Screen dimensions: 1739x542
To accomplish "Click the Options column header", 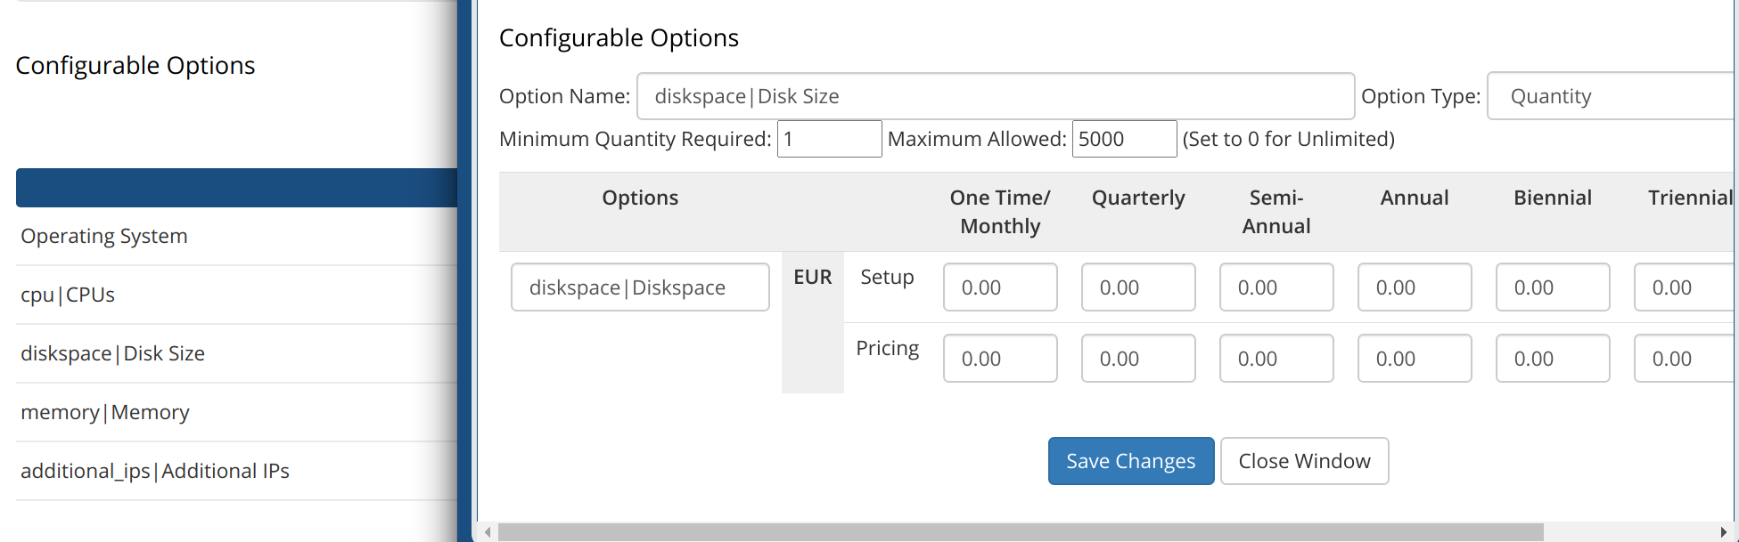I will pos(640,198).
